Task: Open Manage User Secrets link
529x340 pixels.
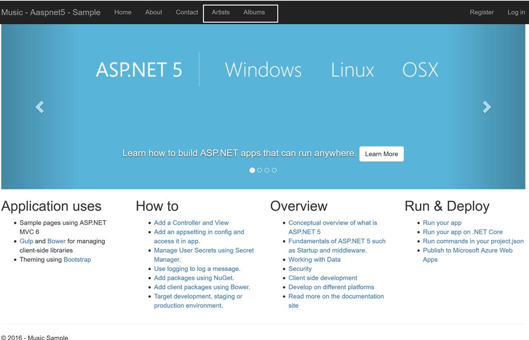Action: [204, 255]
